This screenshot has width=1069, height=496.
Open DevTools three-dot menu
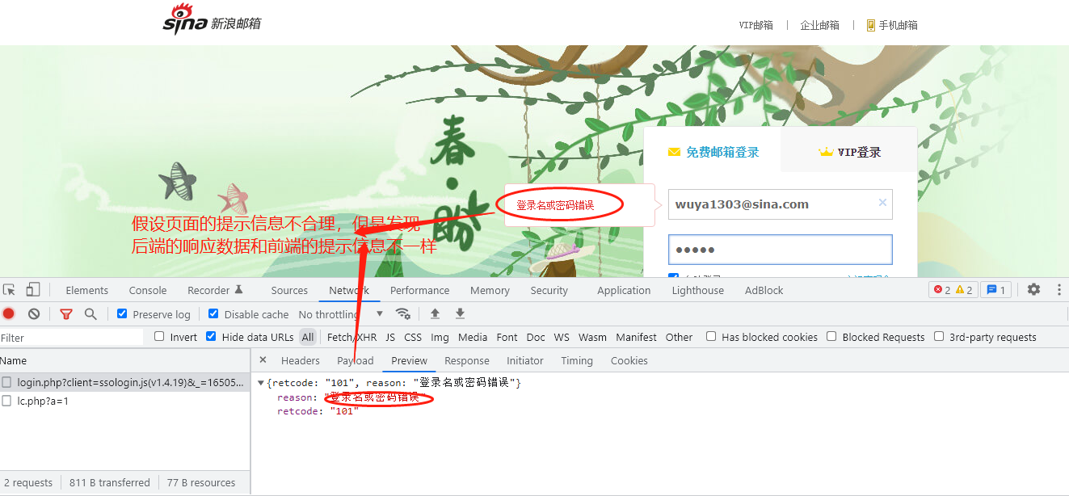pos(1059,289)
